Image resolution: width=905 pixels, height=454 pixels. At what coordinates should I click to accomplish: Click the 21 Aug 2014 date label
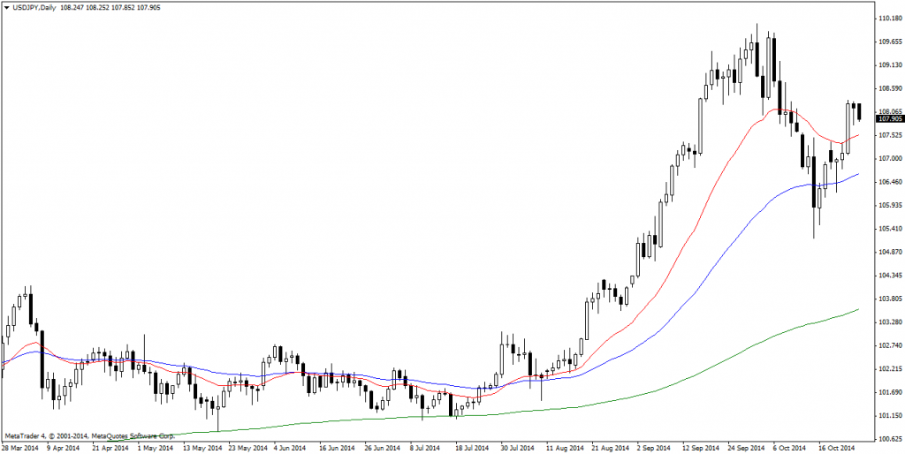tap(610, 448)
